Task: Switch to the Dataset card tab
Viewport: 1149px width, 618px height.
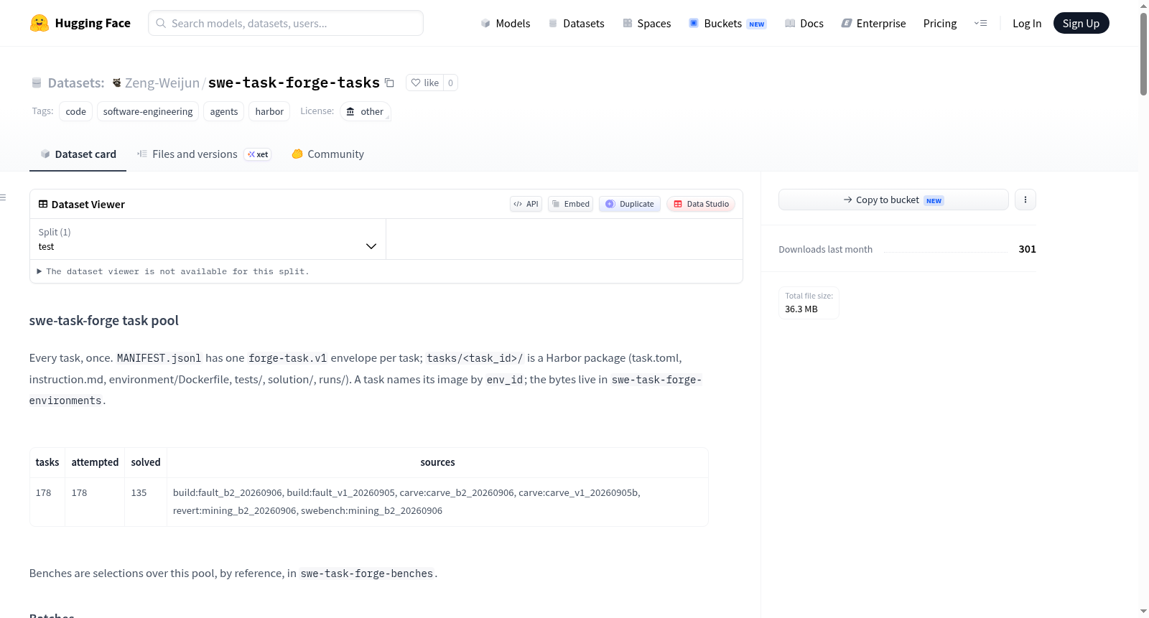Action: [x=78, y=154]
